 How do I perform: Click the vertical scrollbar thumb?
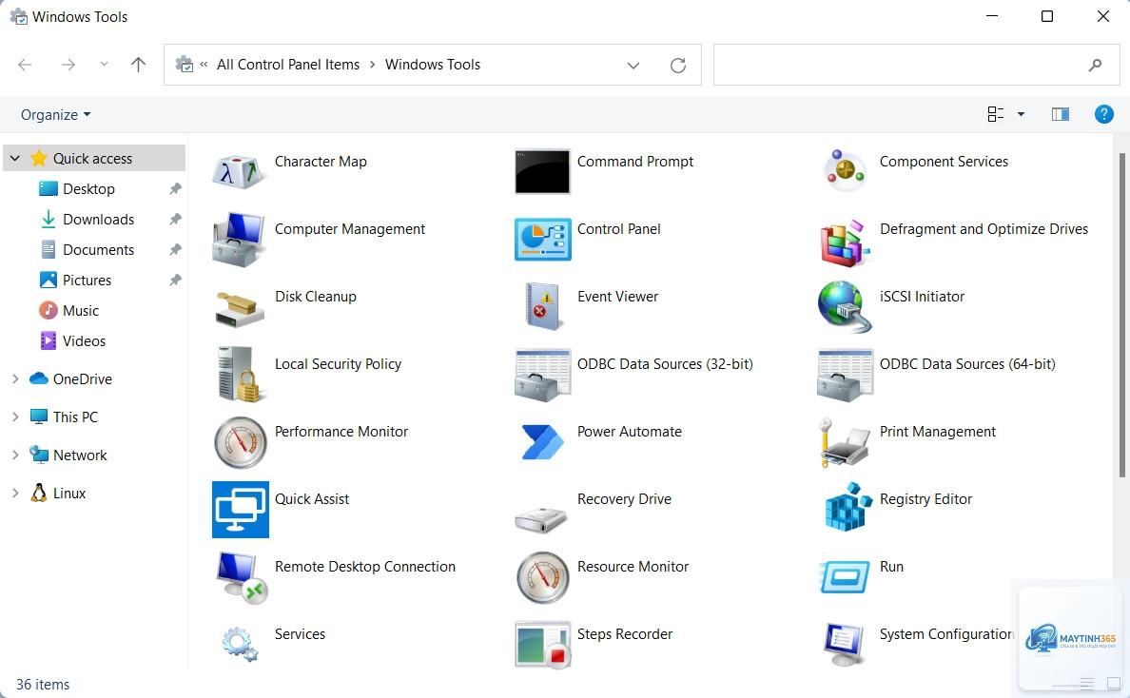click(x=1121, y=315)
